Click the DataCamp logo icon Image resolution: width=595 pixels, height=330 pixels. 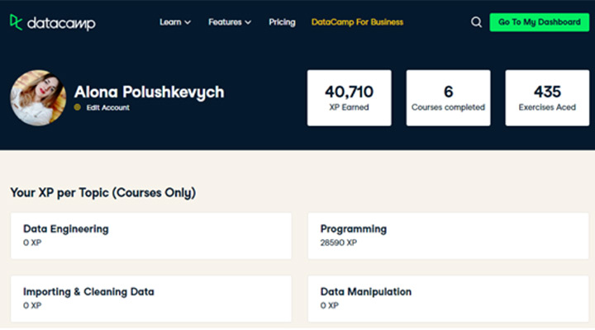pos(17,22)
